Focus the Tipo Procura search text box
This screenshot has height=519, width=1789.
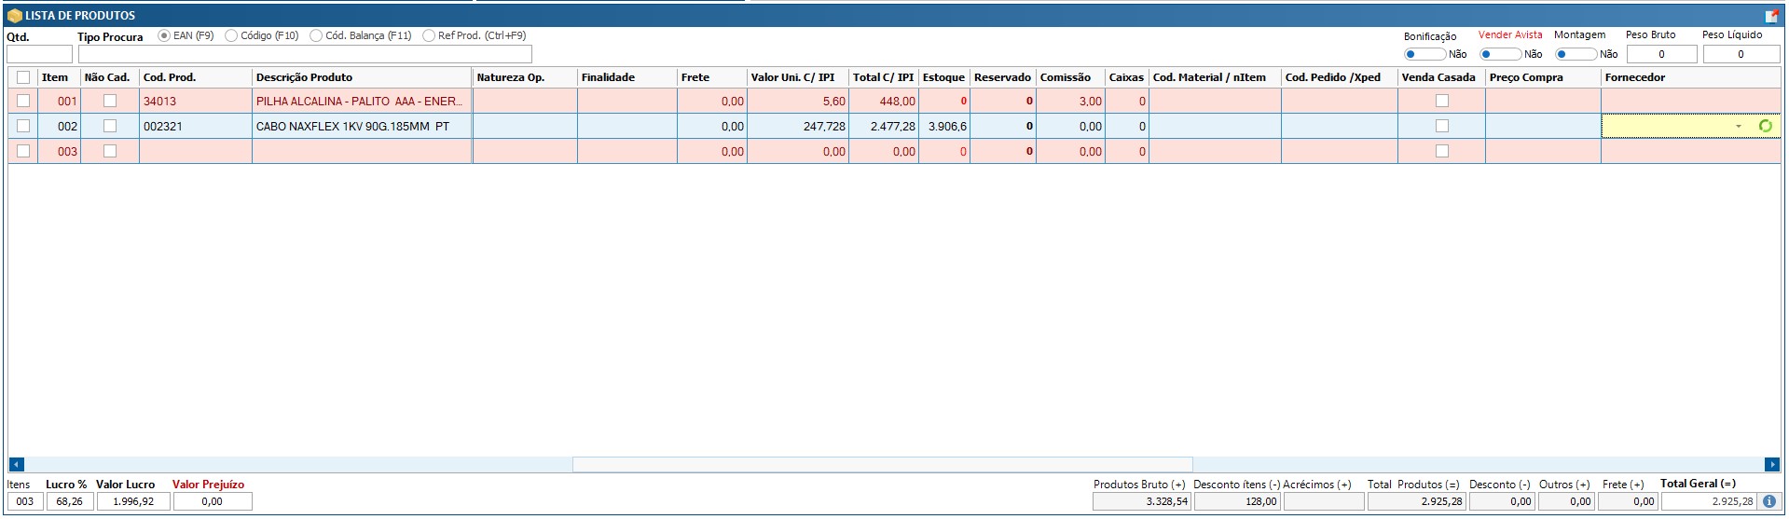(x=304, y=54)
